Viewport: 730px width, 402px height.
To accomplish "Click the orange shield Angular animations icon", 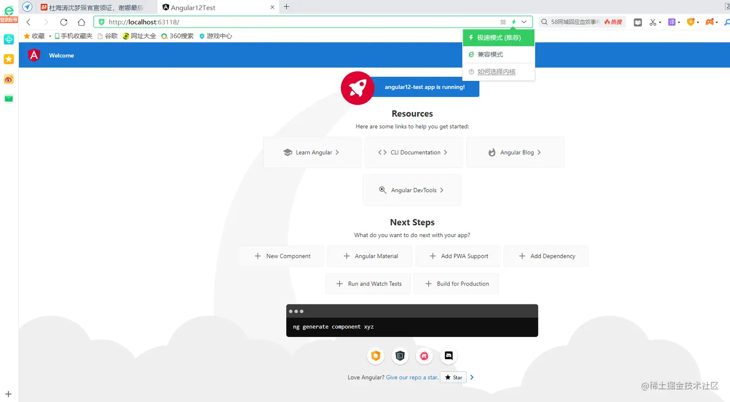I will 376,356.
